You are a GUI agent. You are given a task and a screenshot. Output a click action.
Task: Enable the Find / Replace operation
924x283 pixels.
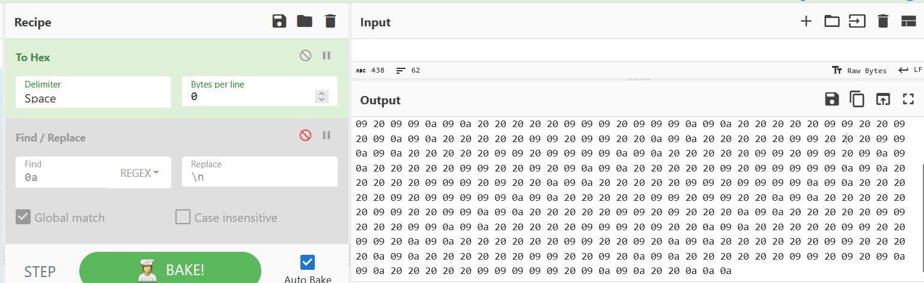tap(306, 136)
